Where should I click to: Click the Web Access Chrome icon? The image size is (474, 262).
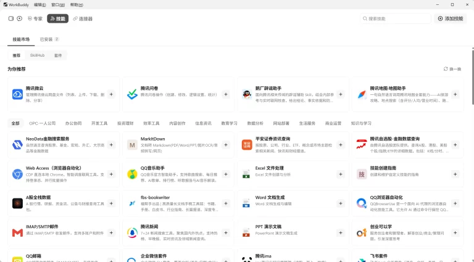click(x=17, y=174)
